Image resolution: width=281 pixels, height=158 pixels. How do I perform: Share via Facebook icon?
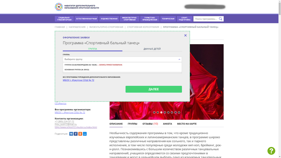point(76,134)
